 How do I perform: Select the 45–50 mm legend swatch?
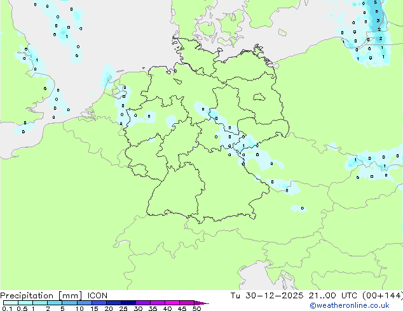click(x=187, y=303)
